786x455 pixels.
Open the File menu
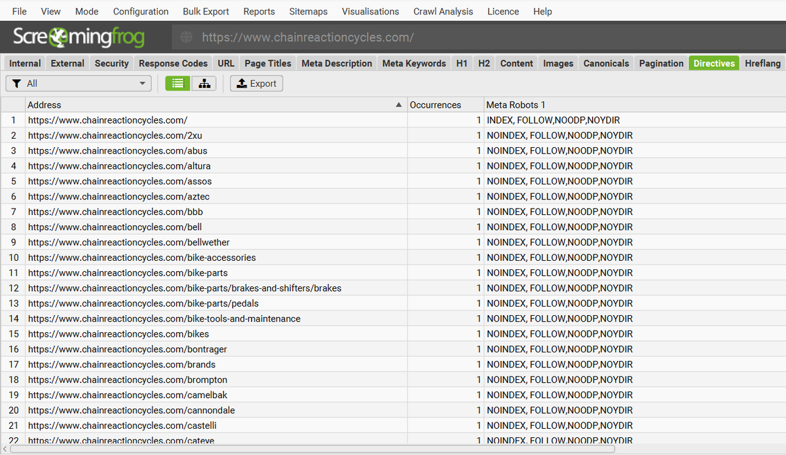click(x=20, y=11)
